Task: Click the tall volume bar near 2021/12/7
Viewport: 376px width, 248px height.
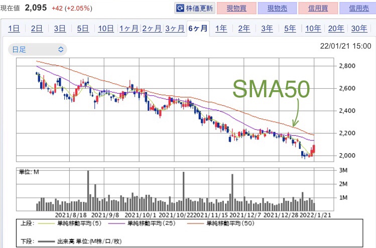Action: tap(232, 192)
